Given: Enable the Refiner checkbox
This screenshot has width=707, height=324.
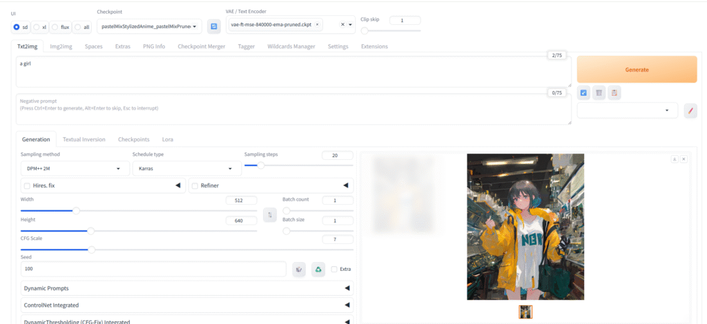Looking at the screenshot, I should 195,185.
